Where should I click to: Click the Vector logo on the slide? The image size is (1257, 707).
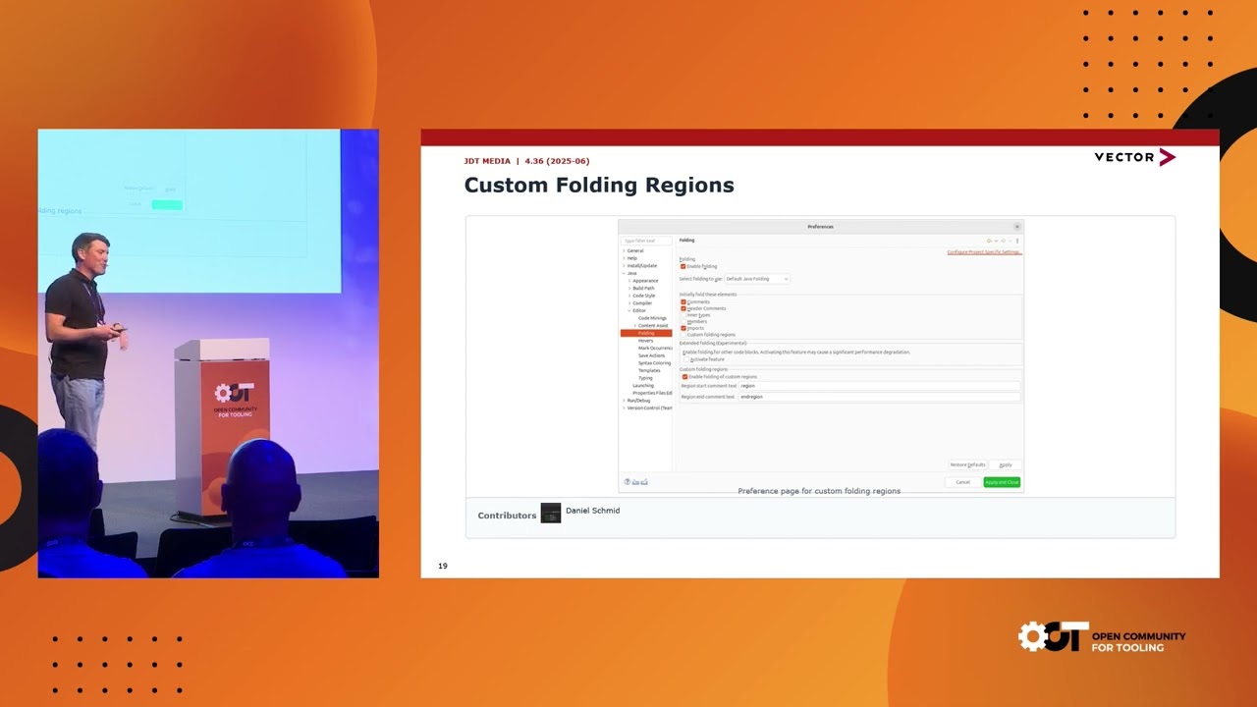[x=1134, y=157]
